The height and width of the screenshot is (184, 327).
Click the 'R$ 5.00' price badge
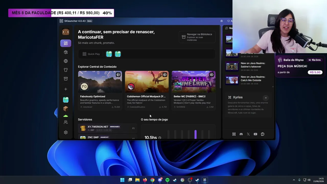pos(315,72)
